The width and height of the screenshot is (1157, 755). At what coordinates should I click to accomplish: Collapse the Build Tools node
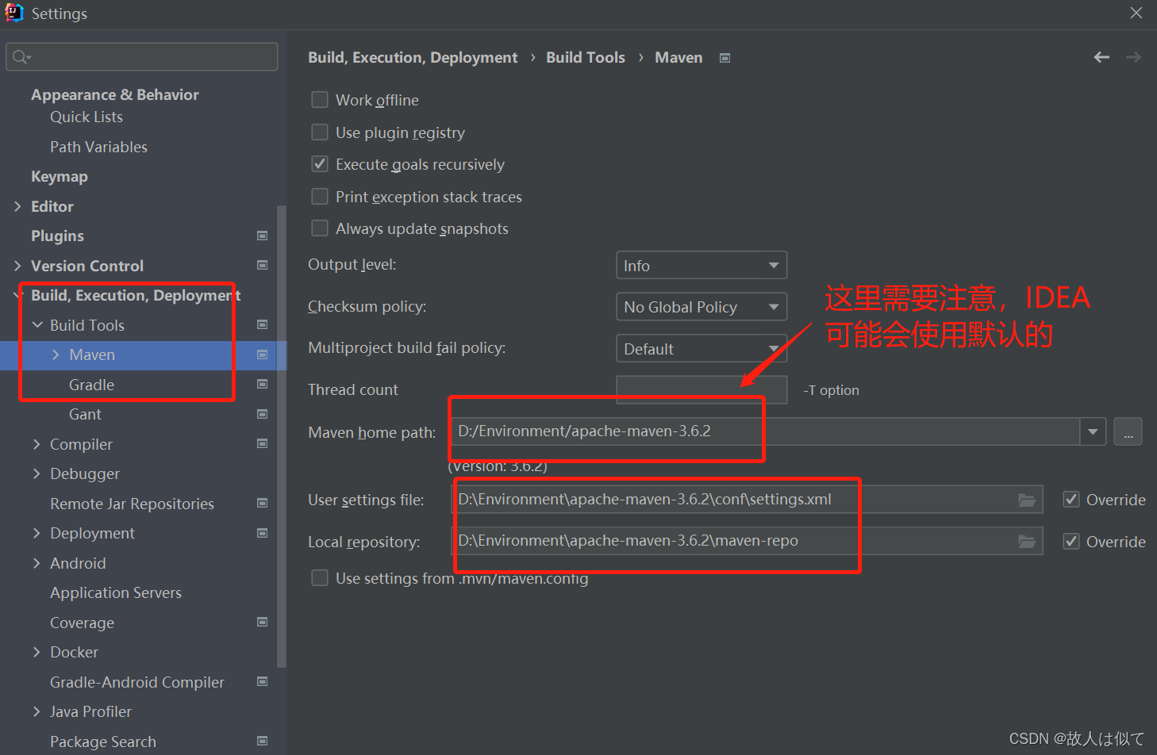(37, 325)
